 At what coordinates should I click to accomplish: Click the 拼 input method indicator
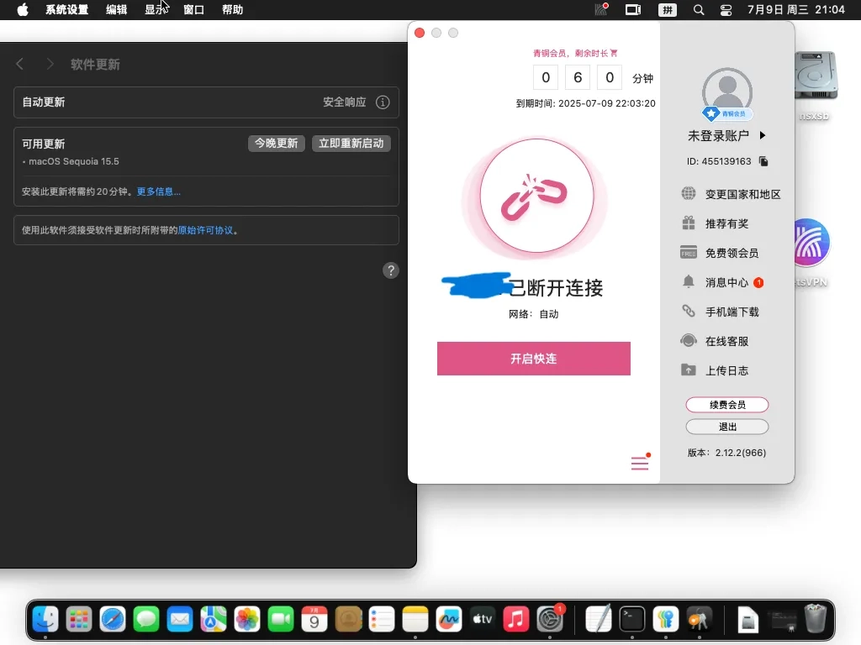(667, 10)
